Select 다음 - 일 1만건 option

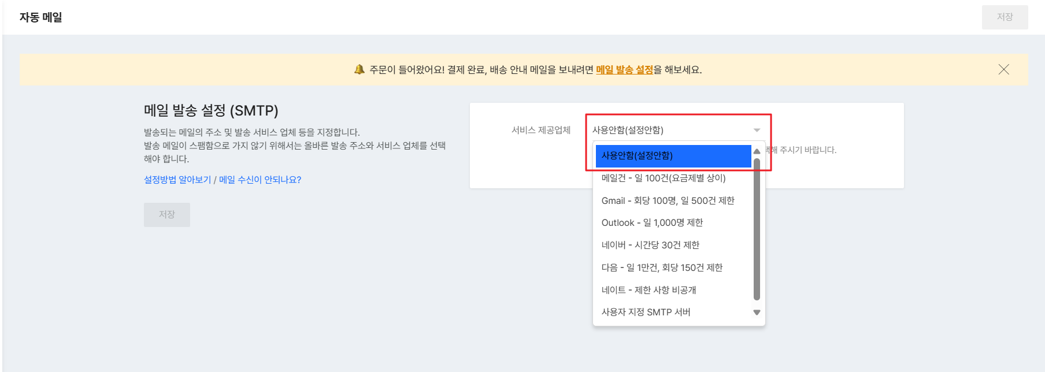[662, 267]
